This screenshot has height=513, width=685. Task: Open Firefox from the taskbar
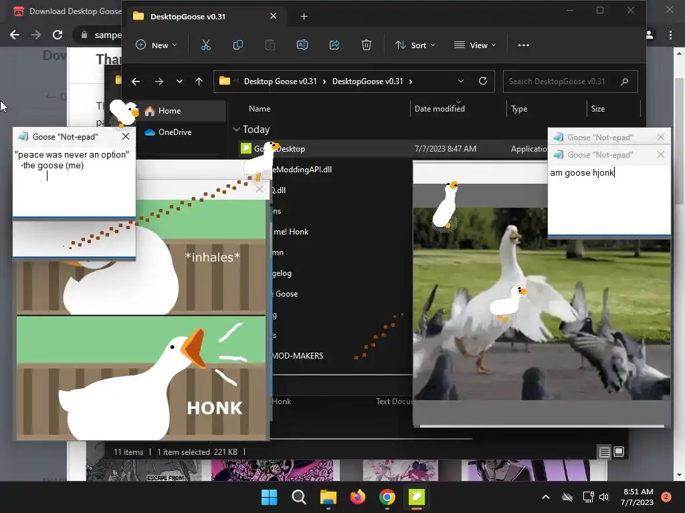(358, 497)
